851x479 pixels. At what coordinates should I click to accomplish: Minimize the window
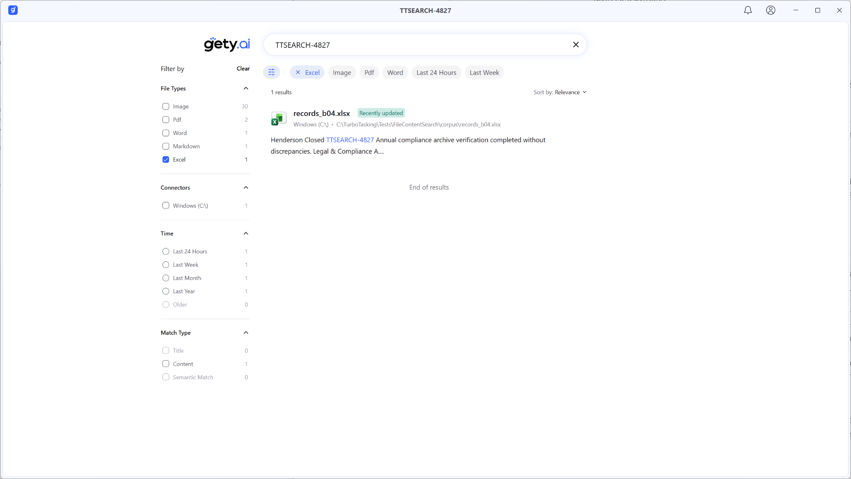coord(796,10)
